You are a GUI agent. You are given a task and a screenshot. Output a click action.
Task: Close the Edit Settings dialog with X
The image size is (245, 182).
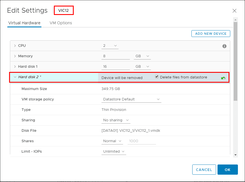pyautogui.click(x=235, y=11)
